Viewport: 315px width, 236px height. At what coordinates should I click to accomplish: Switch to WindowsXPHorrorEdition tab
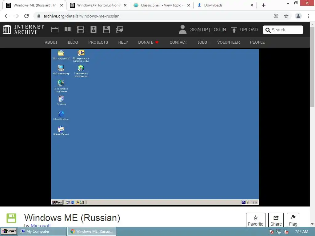(98, 5)
